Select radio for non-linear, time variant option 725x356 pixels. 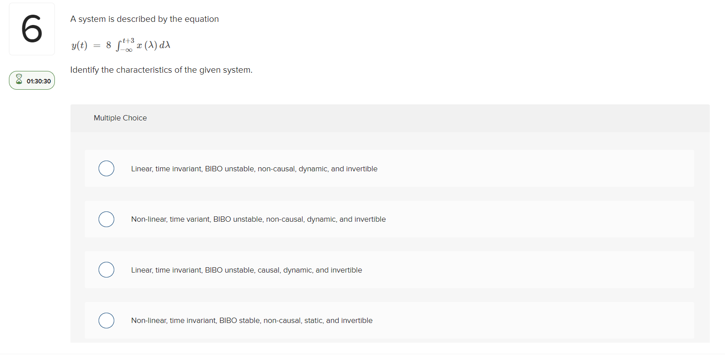(106, 219)
